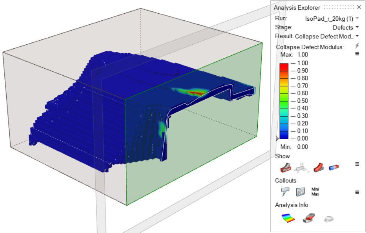Image resolution: width=366 pixels, height=233 pixels.
Task: Click the Min value 0.00 field
Action: (x=302, y=147)
